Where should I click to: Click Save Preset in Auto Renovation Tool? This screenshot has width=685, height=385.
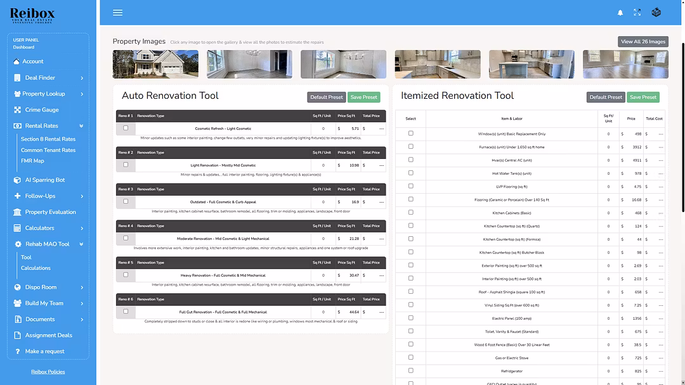(x=364, y=98)
